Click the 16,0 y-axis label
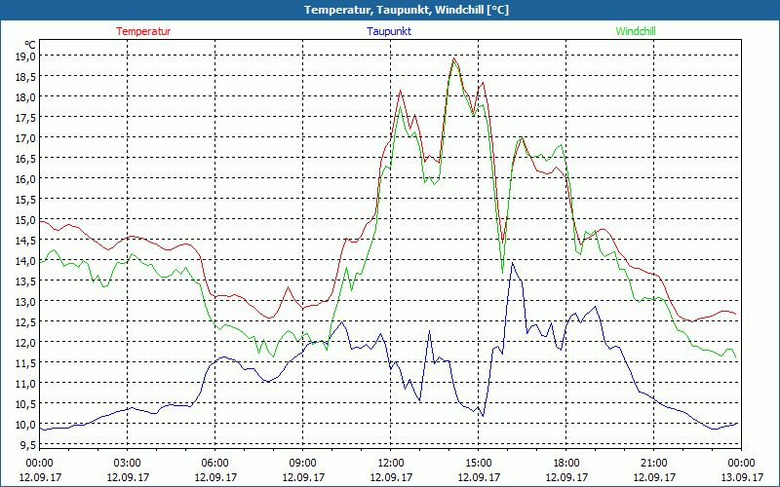 [x=25, y=179]
